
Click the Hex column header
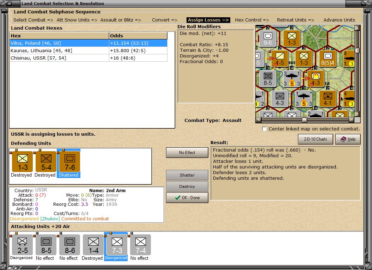59,36
